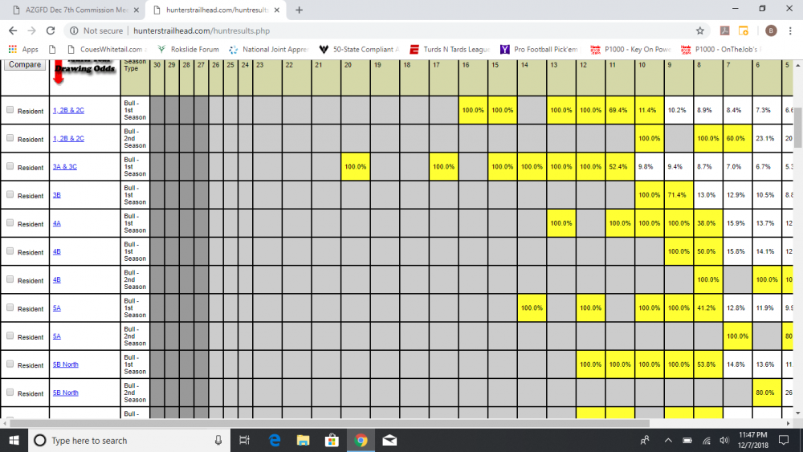This screenshot has height=452, width=803.
Task: Open Windows Start menu
Action: [14, 440]
